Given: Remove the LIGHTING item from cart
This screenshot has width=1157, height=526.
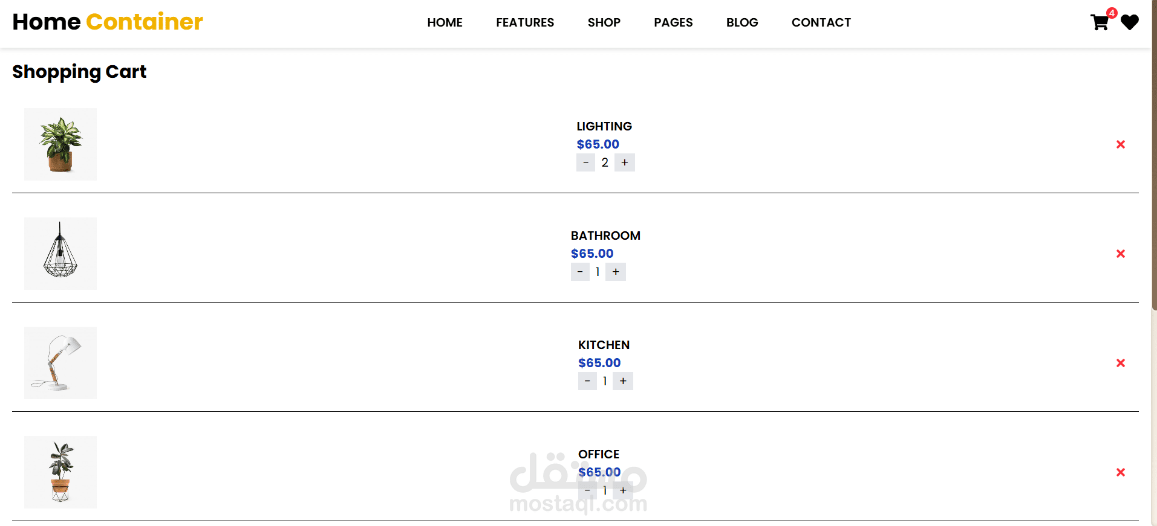Looking at the screenshot, I should click(1121, 144).
